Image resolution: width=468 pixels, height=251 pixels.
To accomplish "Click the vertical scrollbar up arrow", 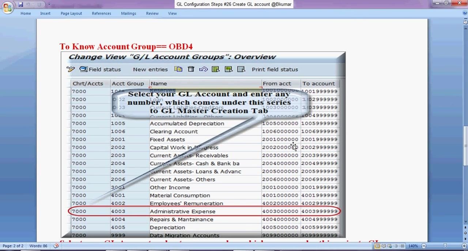I will point(465,28).
